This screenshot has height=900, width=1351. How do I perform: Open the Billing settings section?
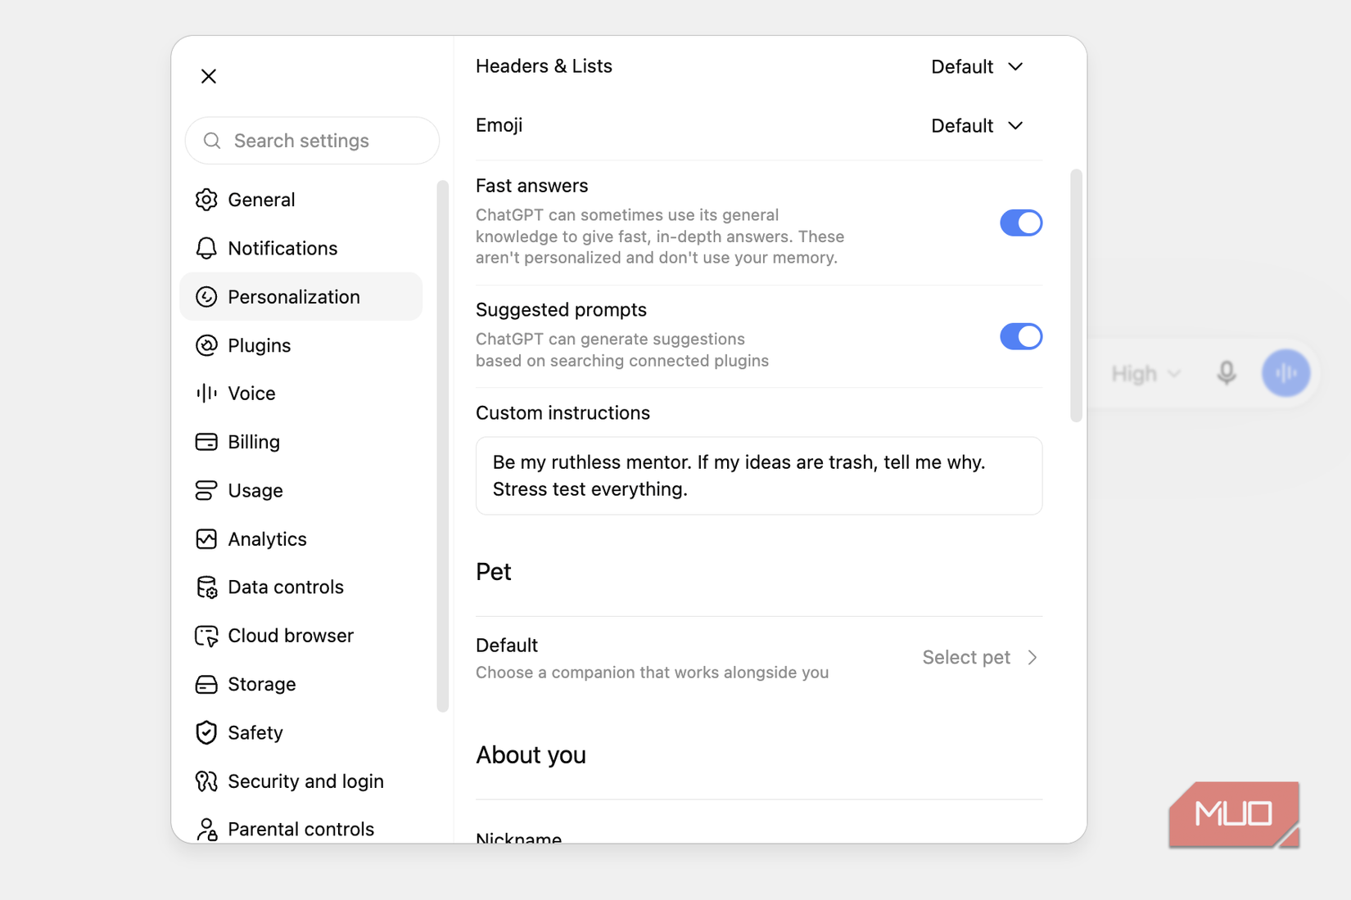pos(300,442)
